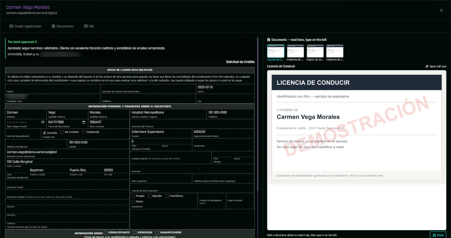This screenshot has width=451, height=238.
Task: Edit the Apellido Paterno field with Vega
Action: 67,112
